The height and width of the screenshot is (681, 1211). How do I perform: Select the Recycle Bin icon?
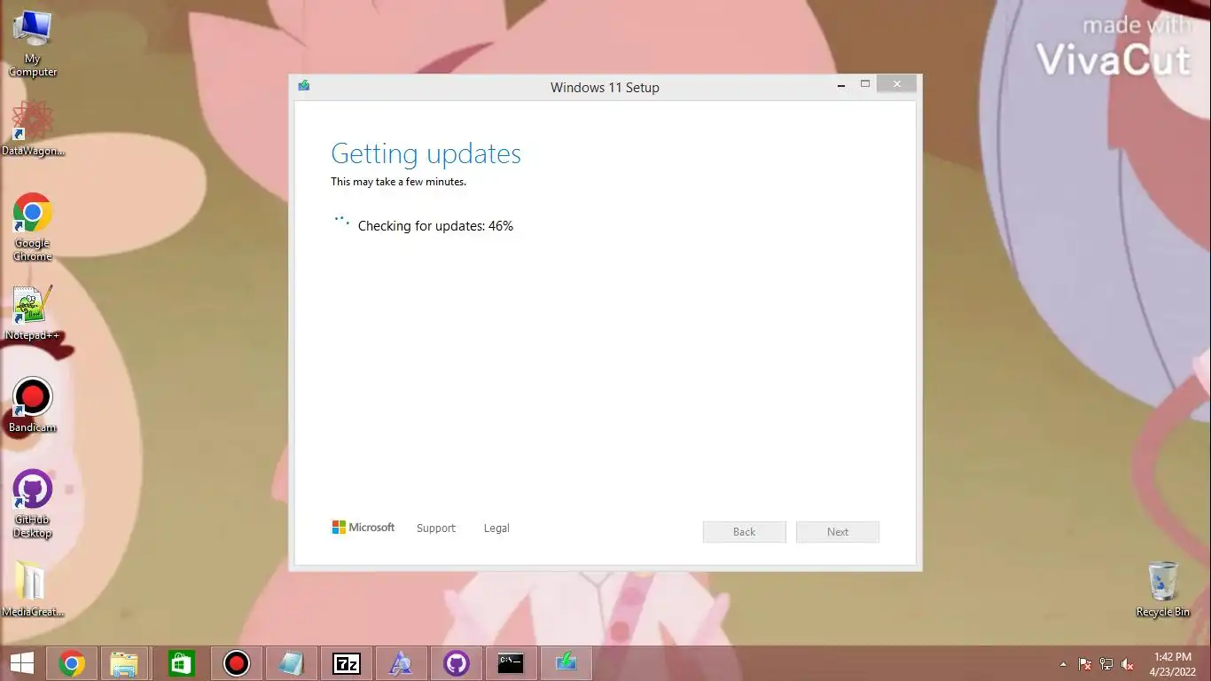(x=1162, y=589)
